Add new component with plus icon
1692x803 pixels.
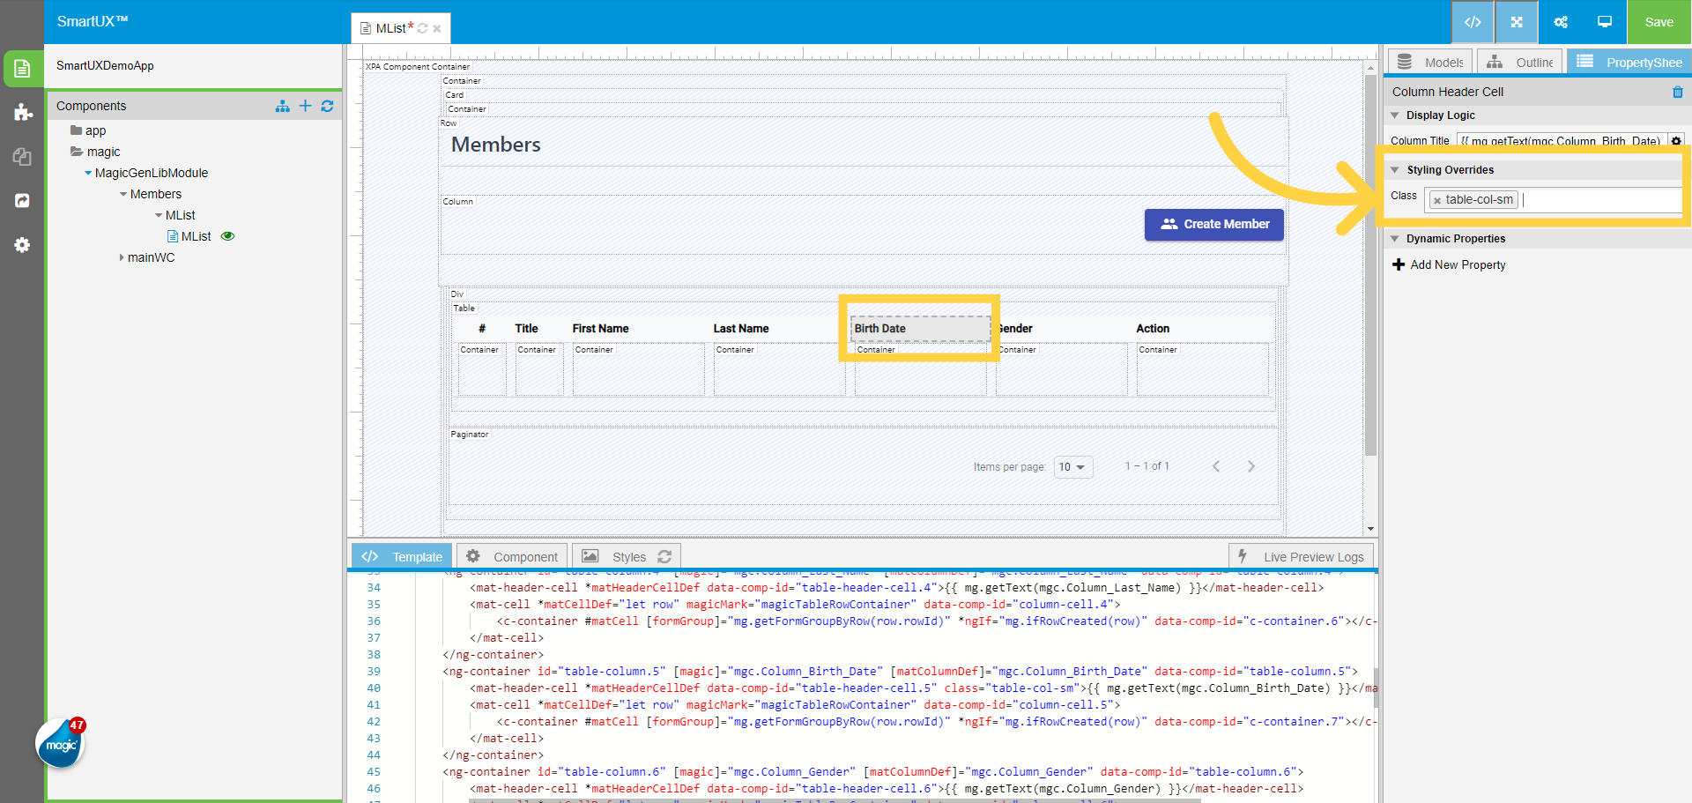tap(305, 106)
